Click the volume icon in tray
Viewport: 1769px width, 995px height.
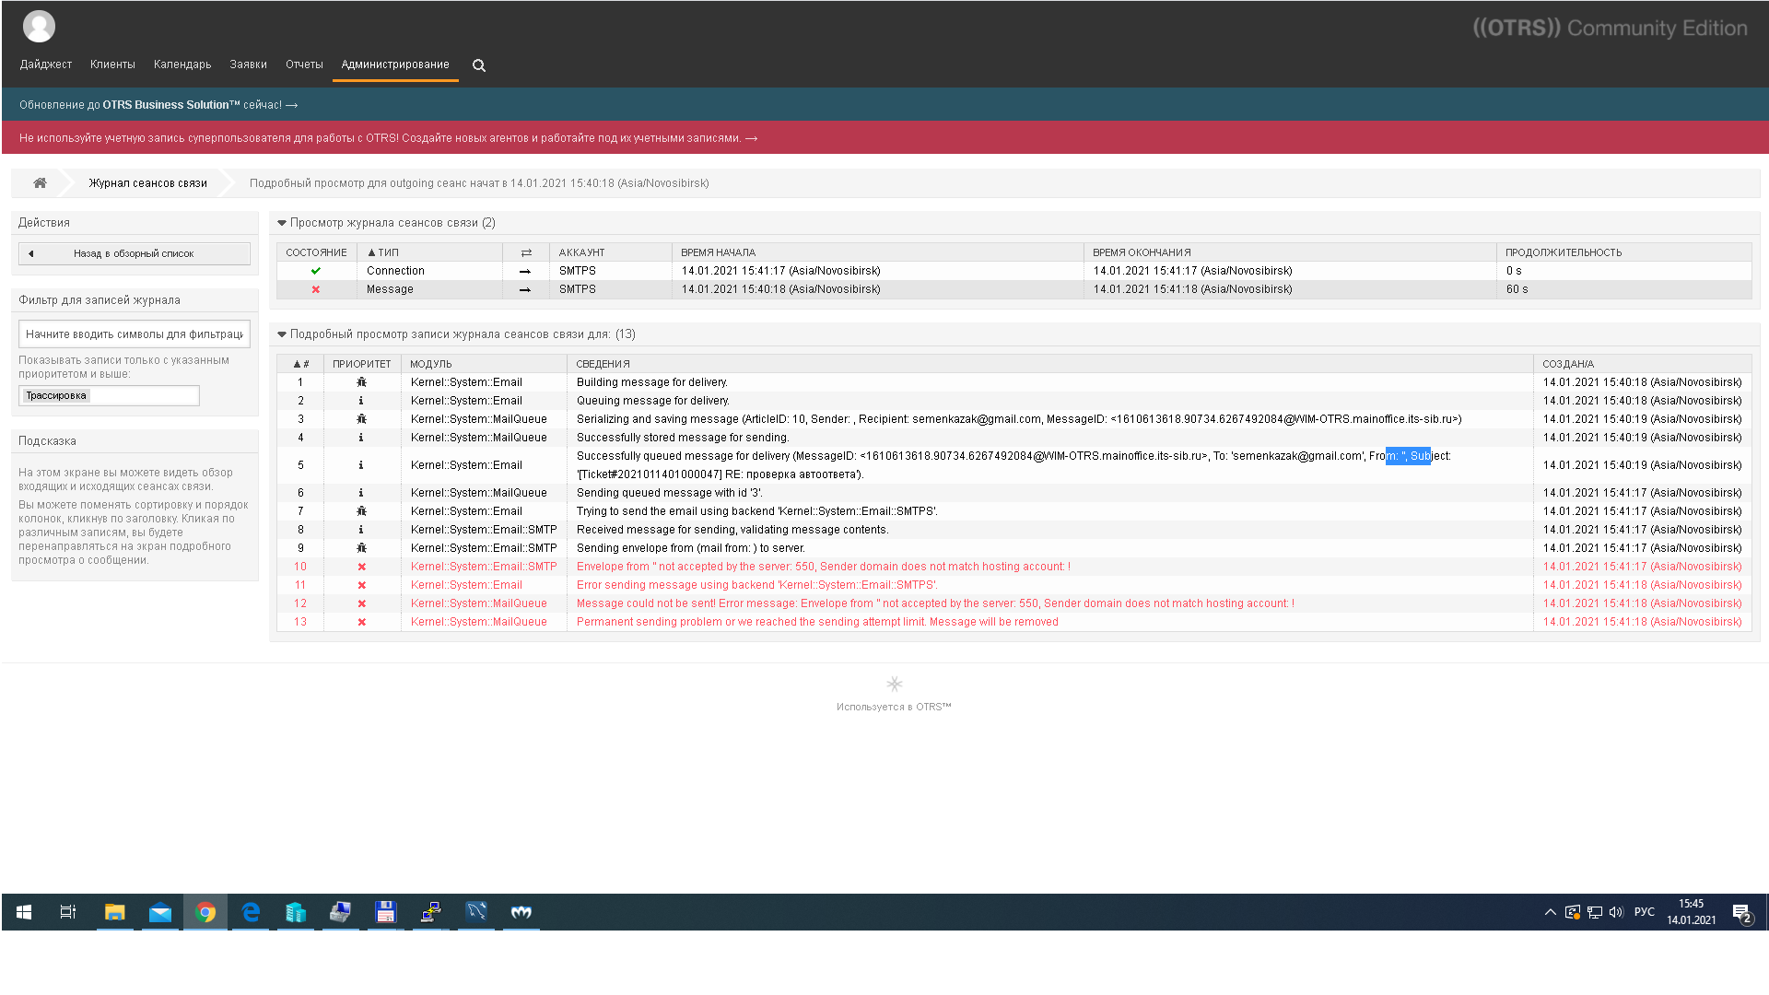[x=1616, y=912]
